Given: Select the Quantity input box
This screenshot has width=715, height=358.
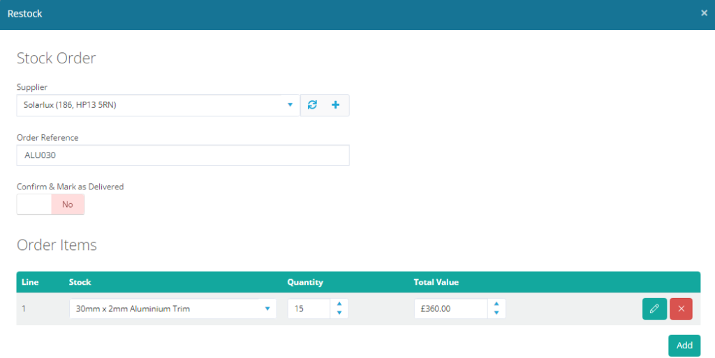Looking at the screenshot, I should click(x=308, y=309).
